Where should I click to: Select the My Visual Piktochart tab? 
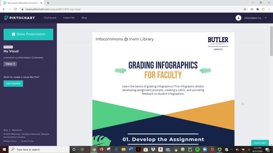point(23,3)
